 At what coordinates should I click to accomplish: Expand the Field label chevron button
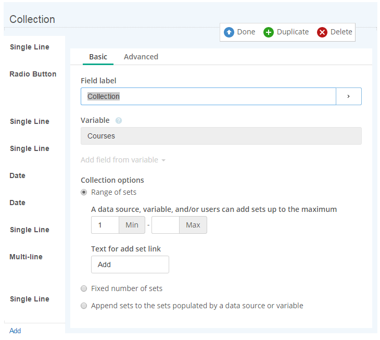click(348, 96)
